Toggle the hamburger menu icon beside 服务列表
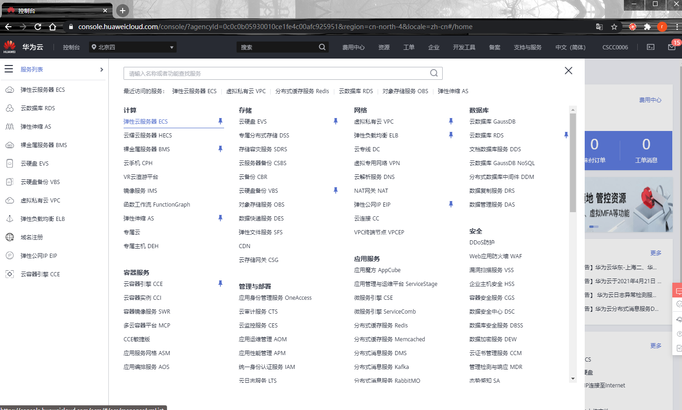Viewport: 682px width, 410px height. pos(9,69)
